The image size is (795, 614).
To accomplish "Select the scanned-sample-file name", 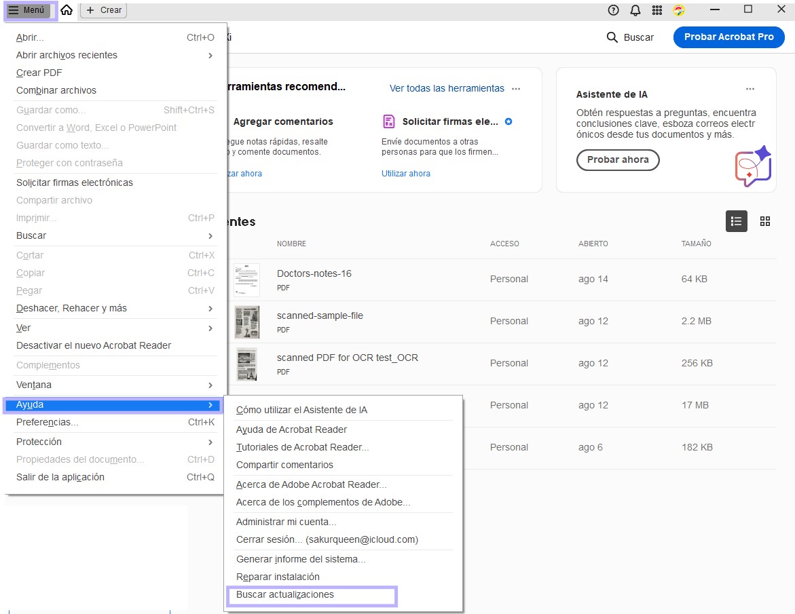I will click(x=320, y=315).
